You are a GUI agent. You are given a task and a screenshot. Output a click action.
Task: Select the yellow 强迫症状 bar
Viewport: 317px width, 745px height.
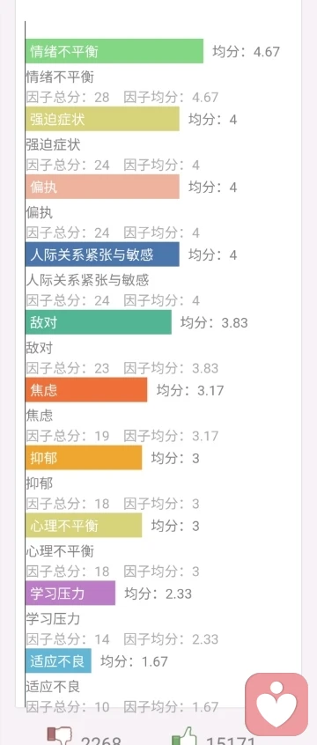[x=102, y=119]
